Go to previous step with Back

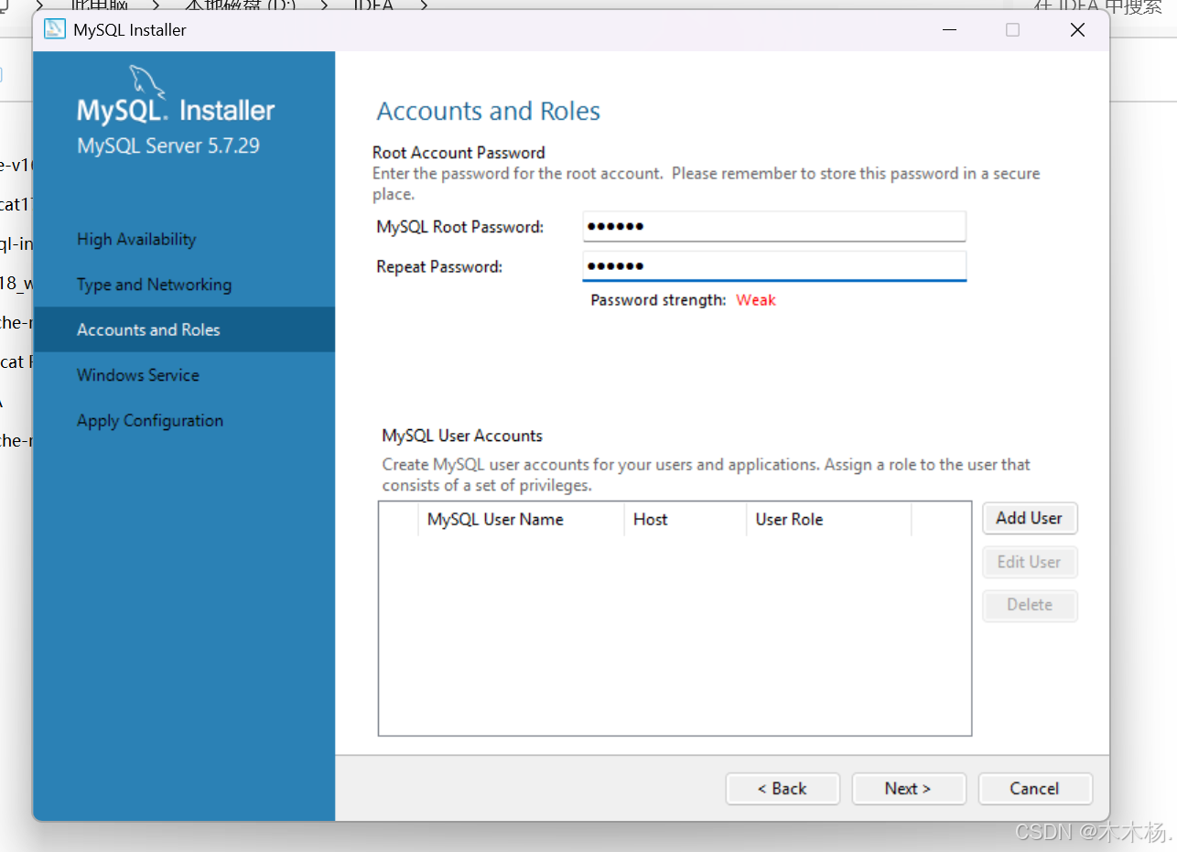[783, 789]
